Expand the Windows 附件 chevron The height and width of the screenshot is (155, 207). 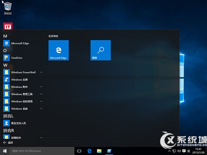tap(41, 87)
